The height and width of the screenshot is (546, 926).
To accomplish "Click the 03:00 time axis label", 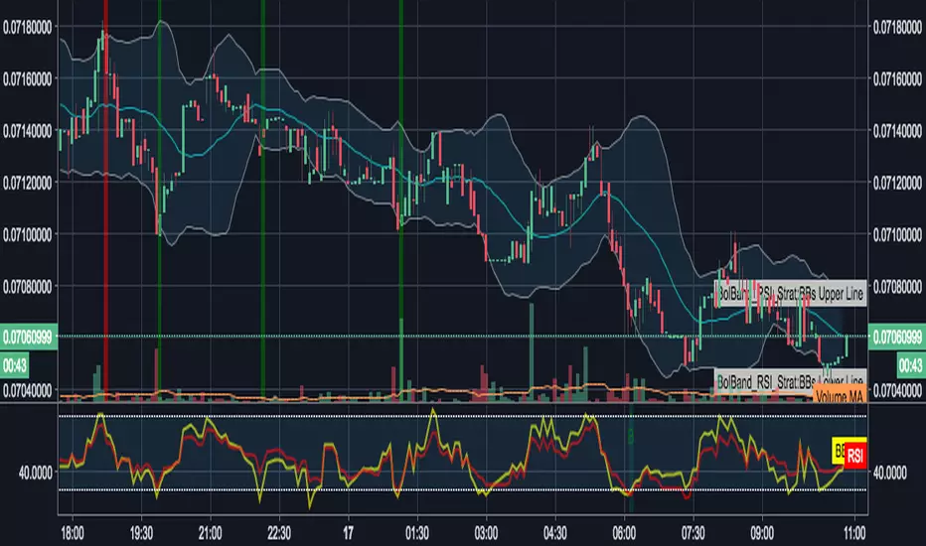I will (x=486, y=534).
